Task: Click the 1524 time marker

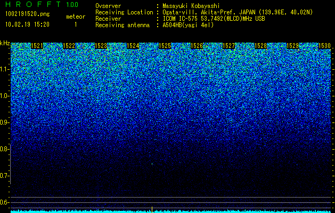Action: click(133, 46)
